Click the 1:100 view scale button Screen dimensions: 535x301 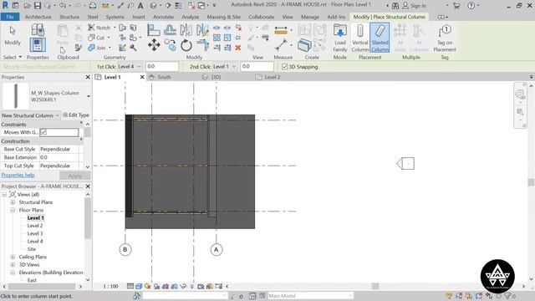click(x=110, y=286)
